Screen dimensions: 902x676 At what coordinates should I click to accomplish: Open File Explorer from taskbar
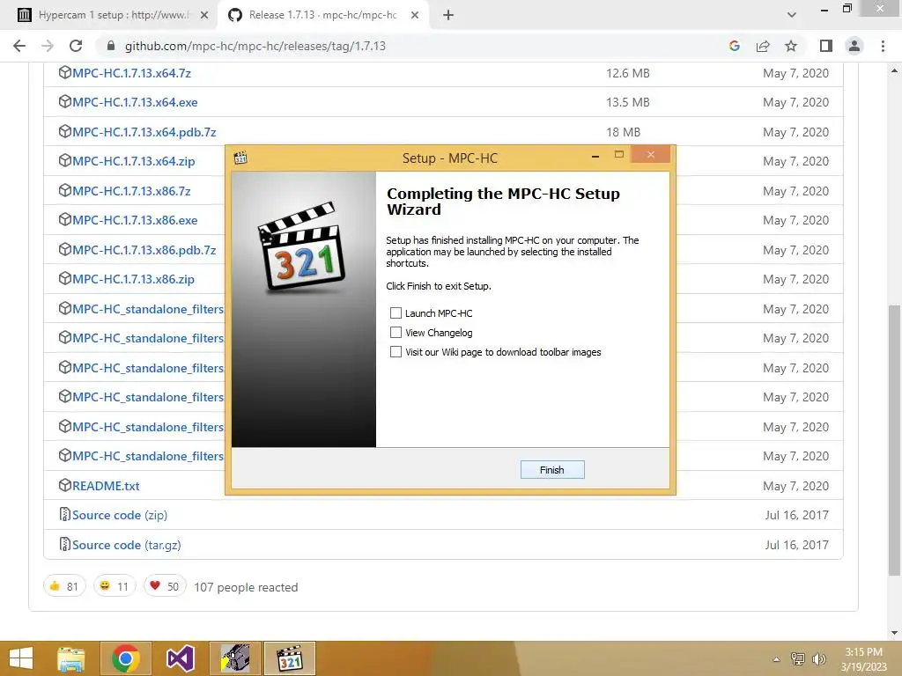(71, 658)
